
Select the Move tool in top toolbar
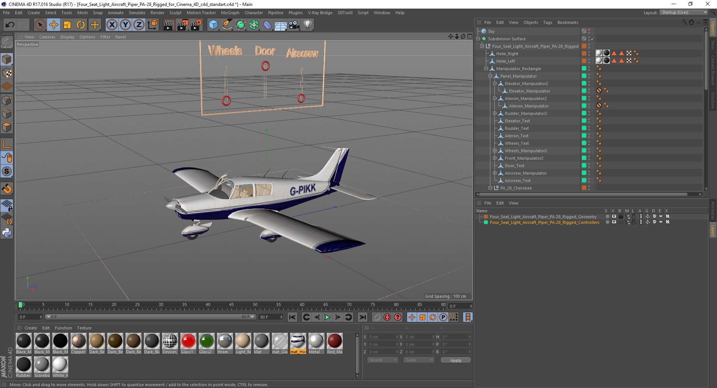coord(54,25)
